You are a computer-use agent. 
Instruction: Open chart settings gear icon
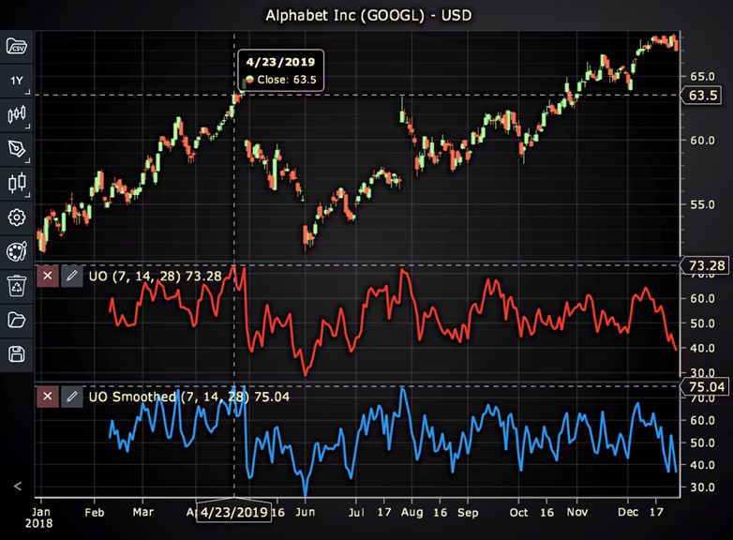[17, 217]
